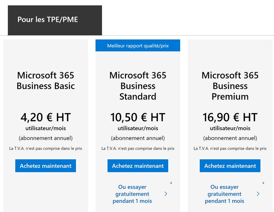274x212 pixels.
Task: Select the Microsoft 365 Business Standard plan title
Action: pos(138,86)
